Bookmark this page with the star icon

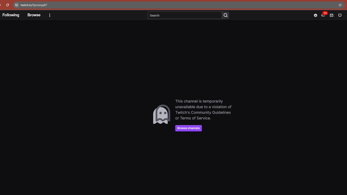[340, 5]
